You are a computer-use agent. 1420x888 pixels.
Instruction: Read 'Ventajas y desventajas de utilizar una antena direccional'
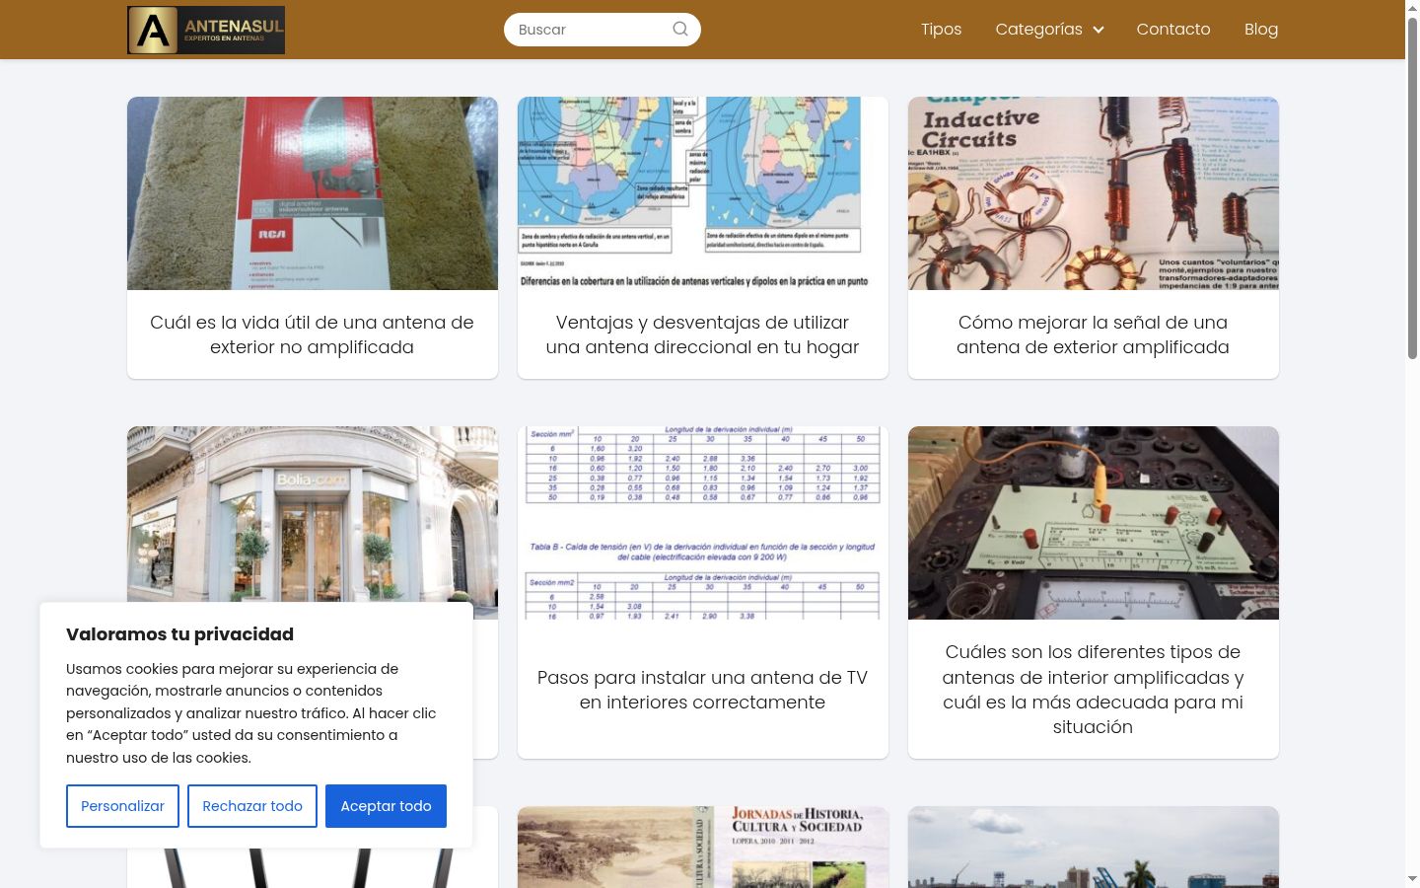[x=703, y=334]
